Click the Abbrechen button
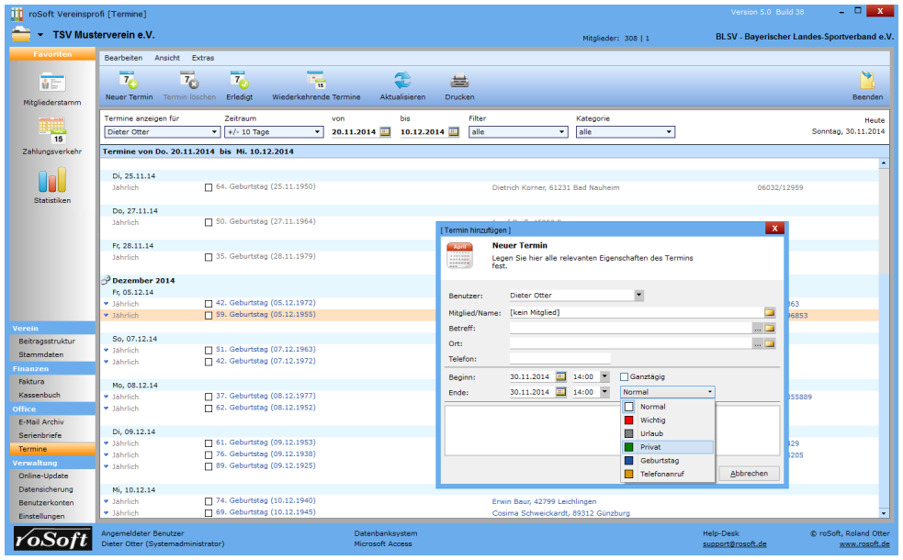The width and height of the screenshot is (903, 560). pyautogui.click(x=750, y=474)
